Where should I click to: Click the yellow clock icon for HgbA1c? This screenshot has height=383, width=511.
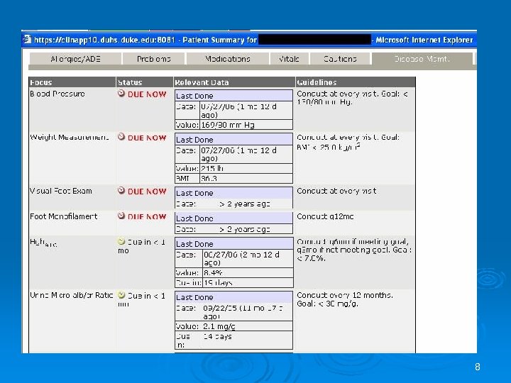121,241
